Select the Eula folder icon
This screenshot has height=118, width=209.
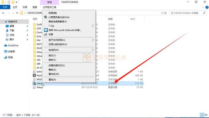(34, 36)
